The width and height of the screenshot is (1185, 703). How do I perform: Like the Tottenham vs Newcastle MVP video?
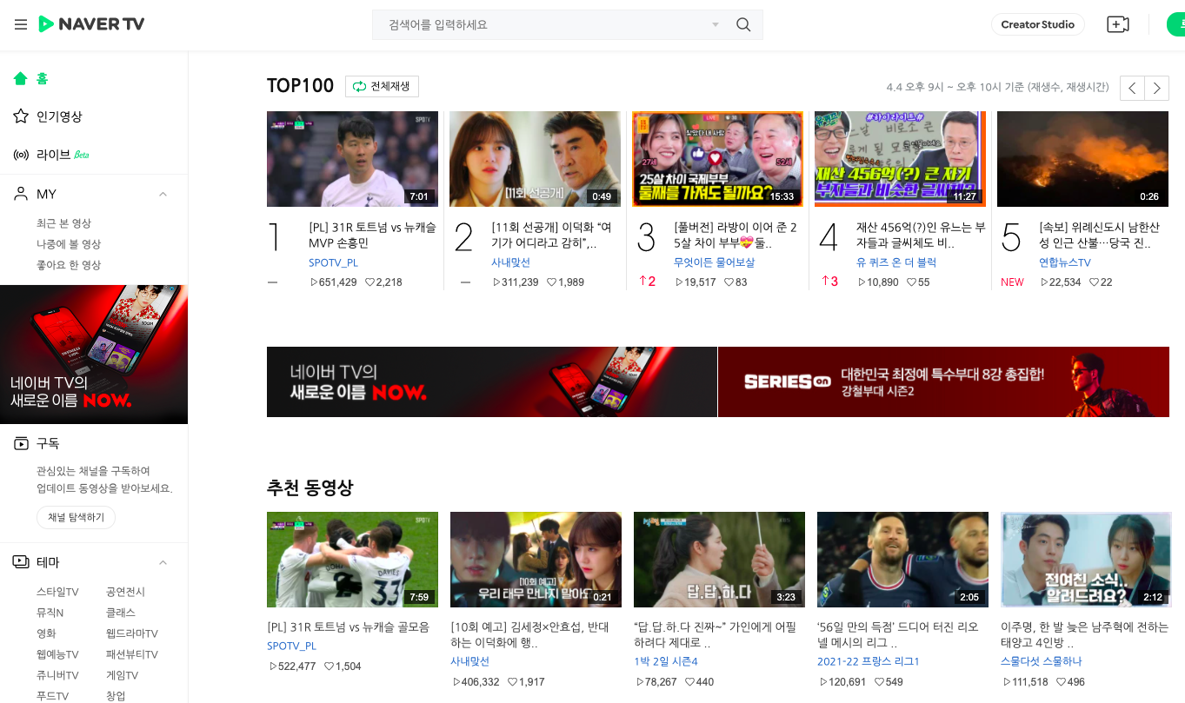pyautogui.click(x=370, y=282)
